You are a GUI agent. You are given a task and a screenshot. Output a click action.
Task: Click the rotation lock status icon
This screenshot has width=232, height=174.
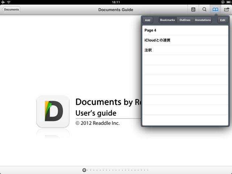pyautogui.click(x=223, y=2)
